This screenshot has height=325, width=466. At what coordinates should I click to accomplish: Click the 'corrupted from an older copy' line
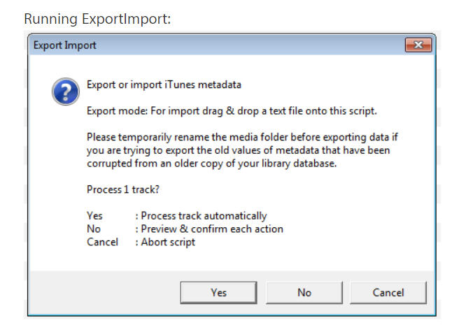point(211,164)
